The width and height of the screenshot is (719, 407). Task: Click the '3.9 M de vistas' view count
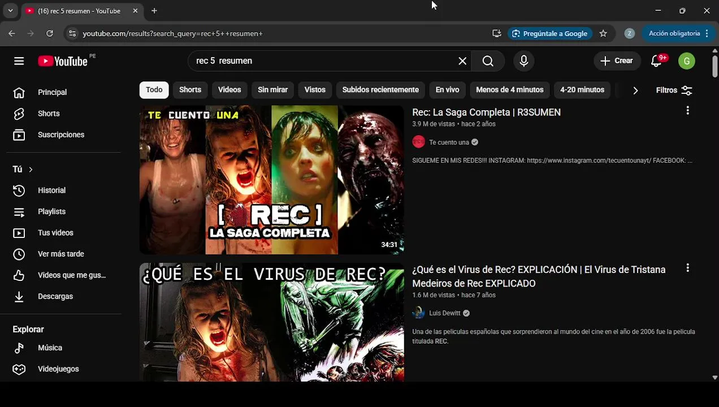[x=434, y=124]
